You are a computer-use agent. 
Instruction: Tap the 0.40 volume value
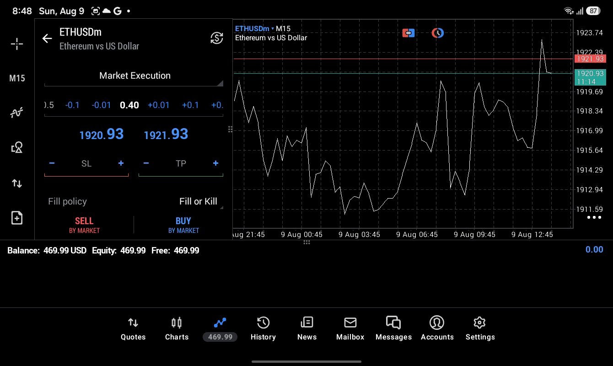tap(129, 105)
